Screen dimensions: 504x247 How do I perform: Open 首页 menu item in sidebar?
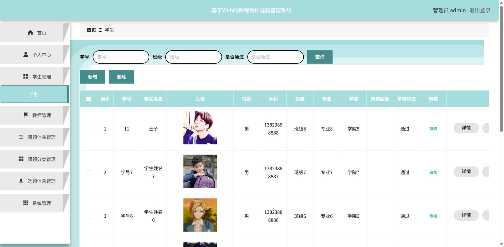pyautogui.click(x=34, y=33)
